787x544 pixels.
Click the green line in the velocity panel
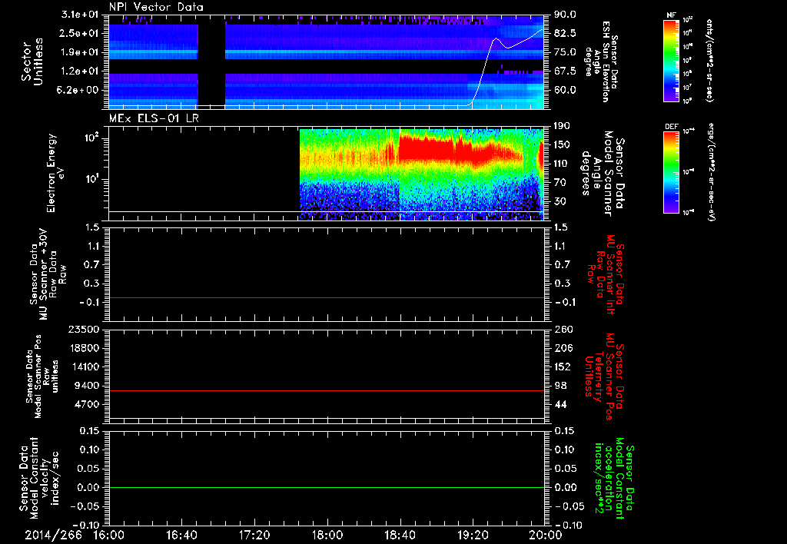[326, 487]
